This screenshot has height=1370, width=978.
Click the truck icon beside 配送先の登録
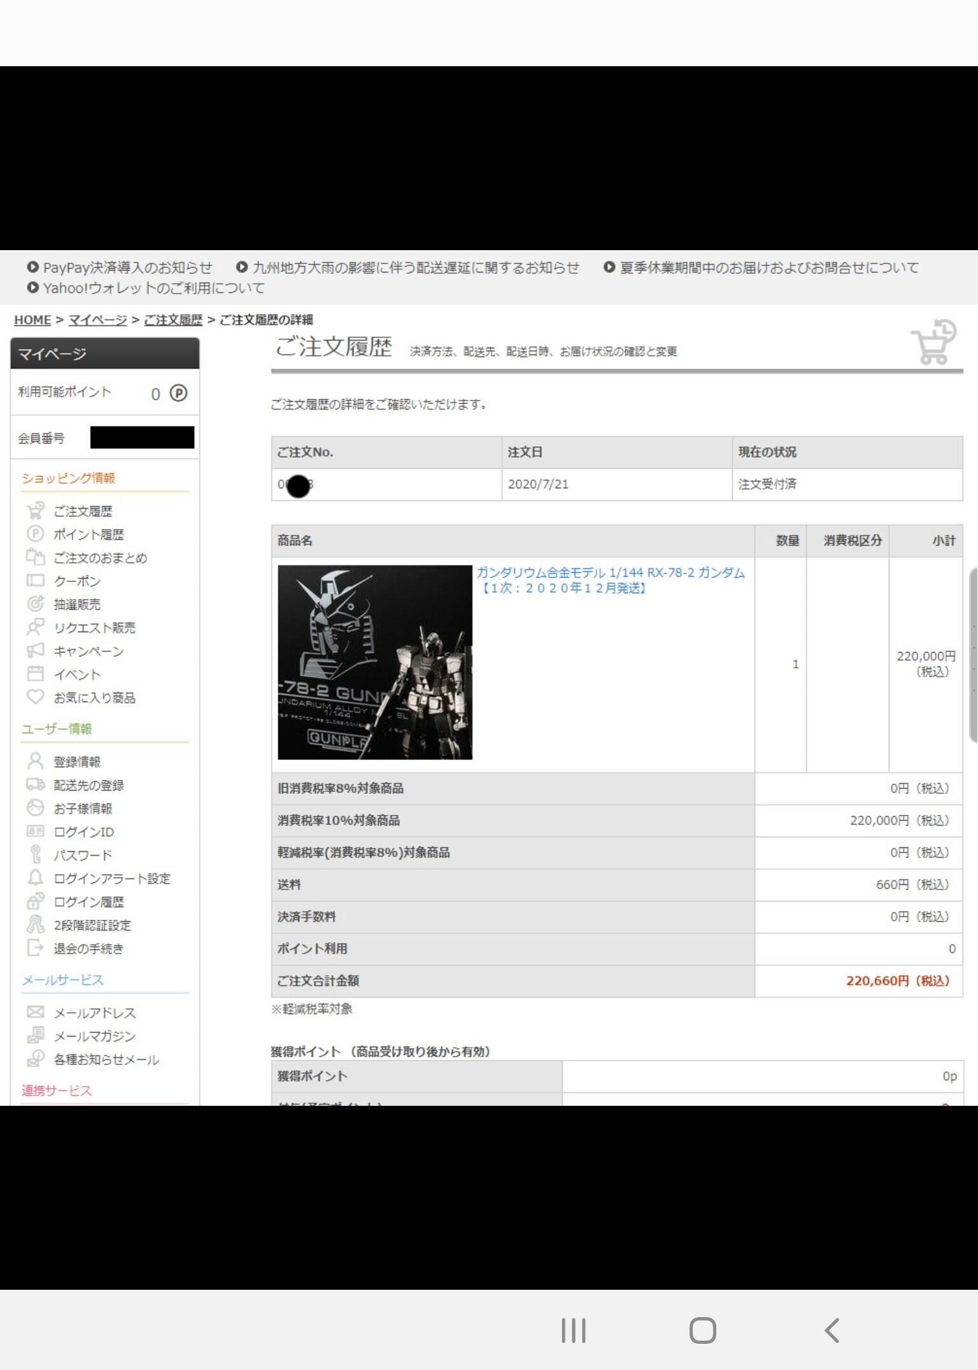click(36, 784)
